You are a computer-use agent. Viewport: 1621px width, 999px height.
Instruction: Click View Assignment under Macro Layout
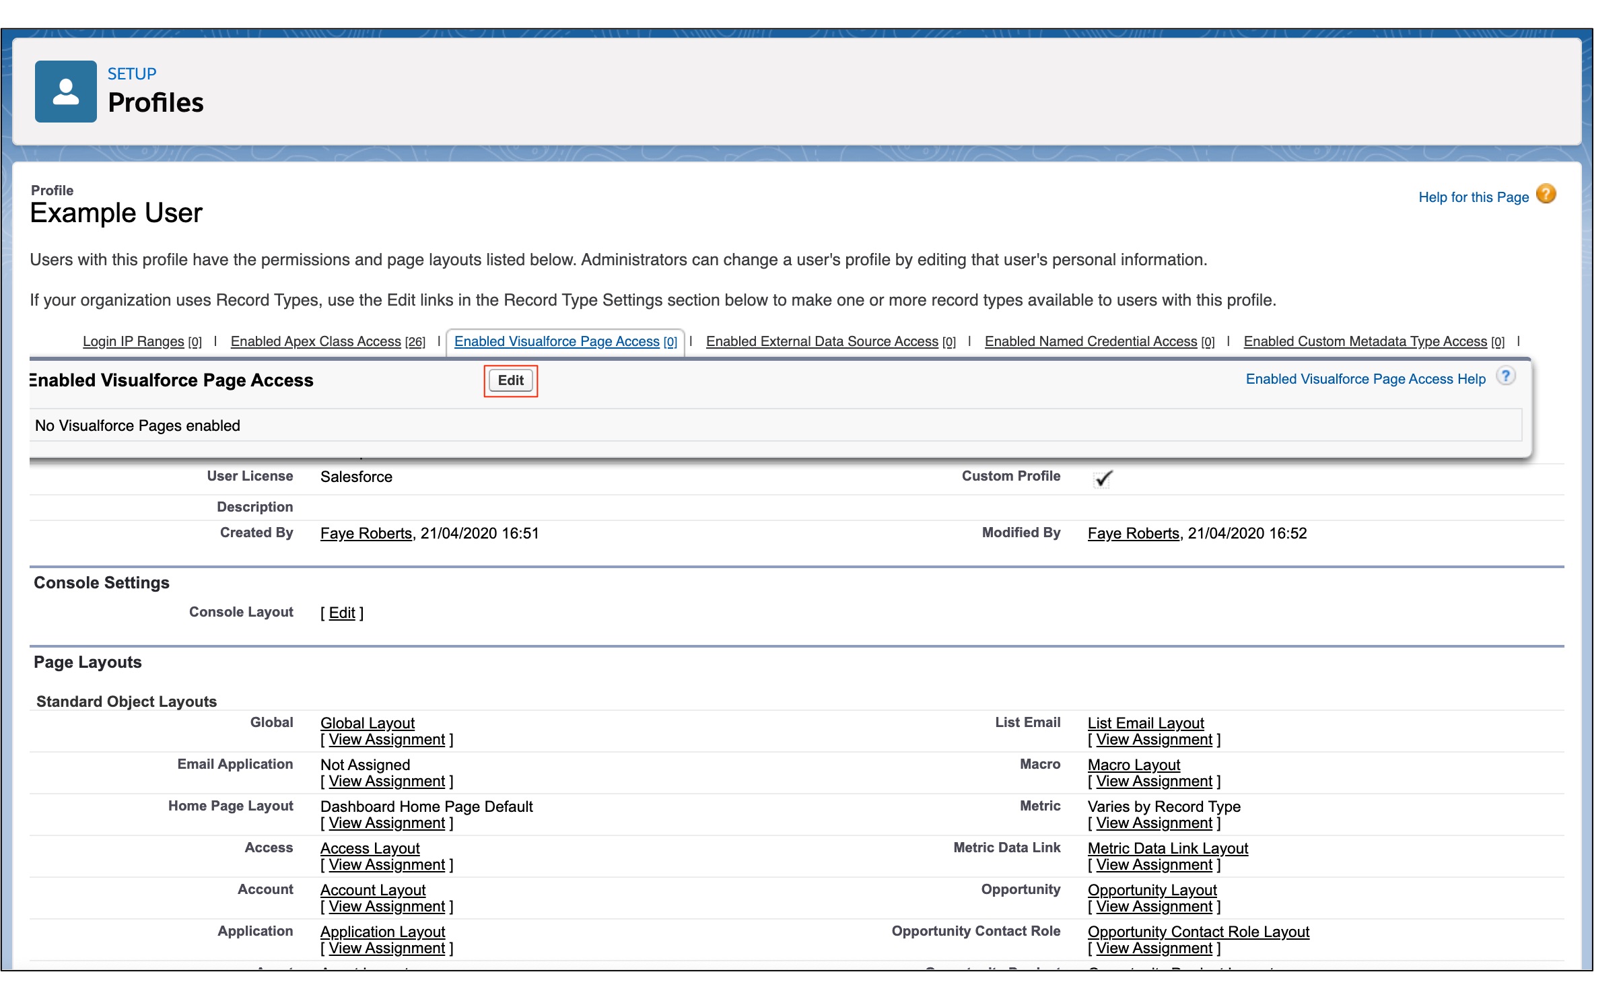coord(1154,781)
